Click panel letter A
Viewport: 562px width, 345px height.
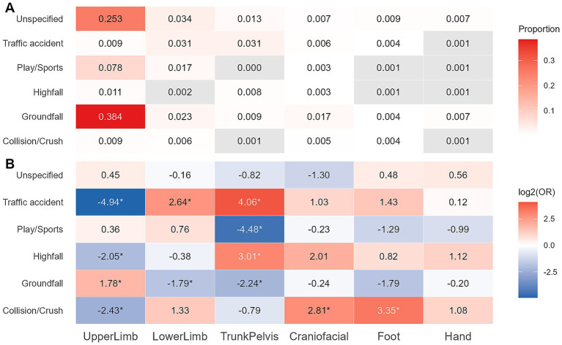coord(10,7)
